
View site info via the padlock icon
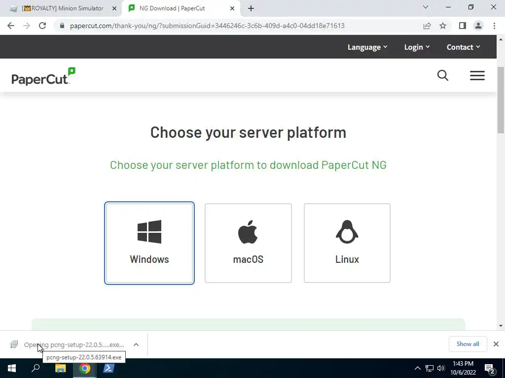coord(62,26)
